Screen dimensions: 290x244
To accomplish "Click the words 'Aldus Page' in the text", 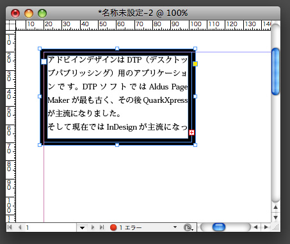I will pos(168,87).
